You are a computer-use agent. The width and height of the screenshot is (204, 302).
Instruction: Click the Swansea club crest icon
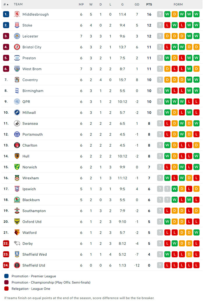17,123
